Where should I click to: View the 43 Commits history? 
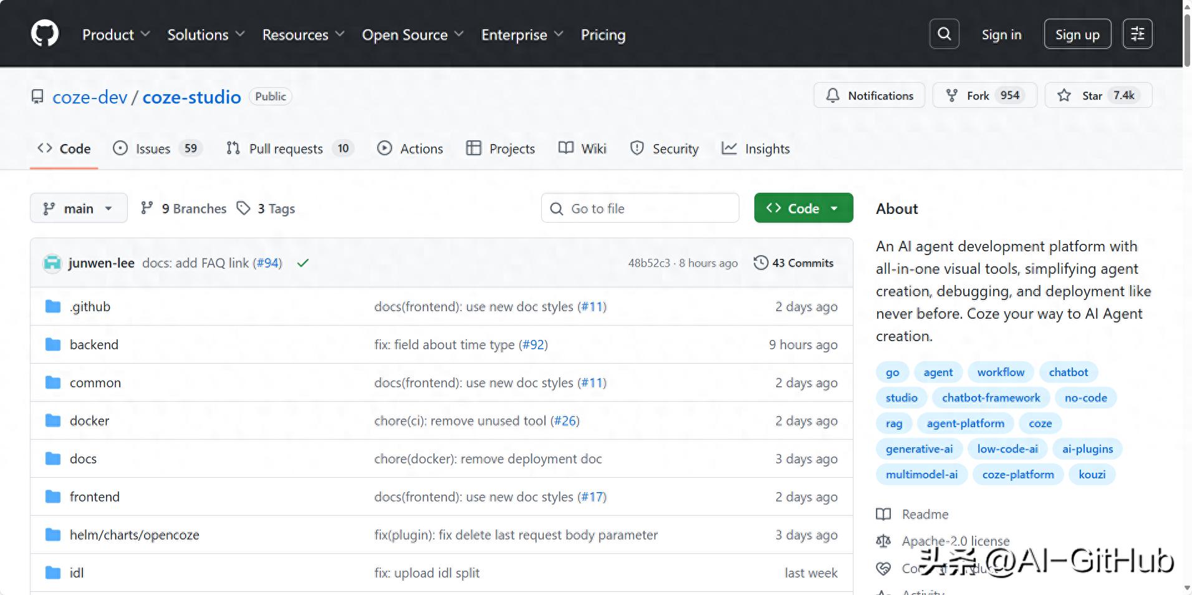pyautogui.click(x=793, y=263)
